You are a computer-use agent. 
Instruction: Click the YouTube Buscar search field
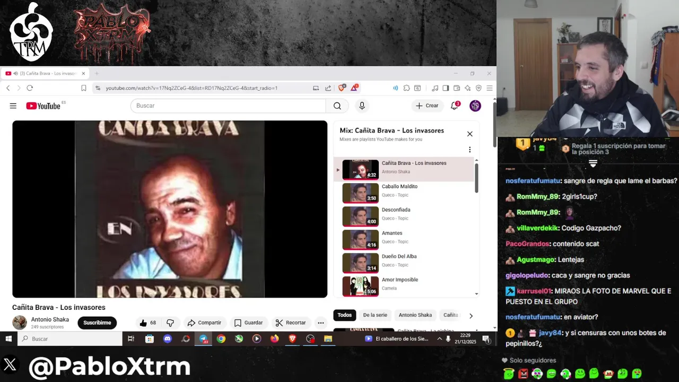228,106
